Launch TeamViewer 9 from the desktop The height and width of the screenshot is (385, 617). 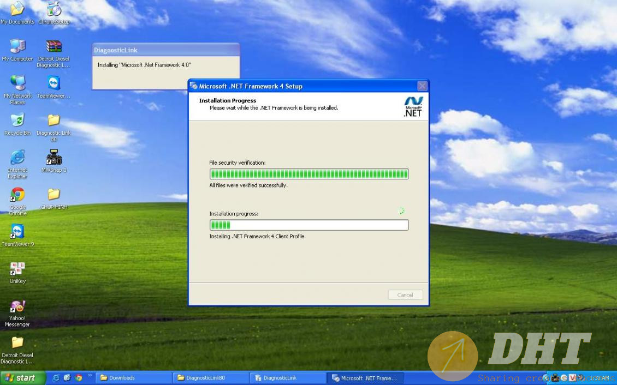click(x=17, y=231)
